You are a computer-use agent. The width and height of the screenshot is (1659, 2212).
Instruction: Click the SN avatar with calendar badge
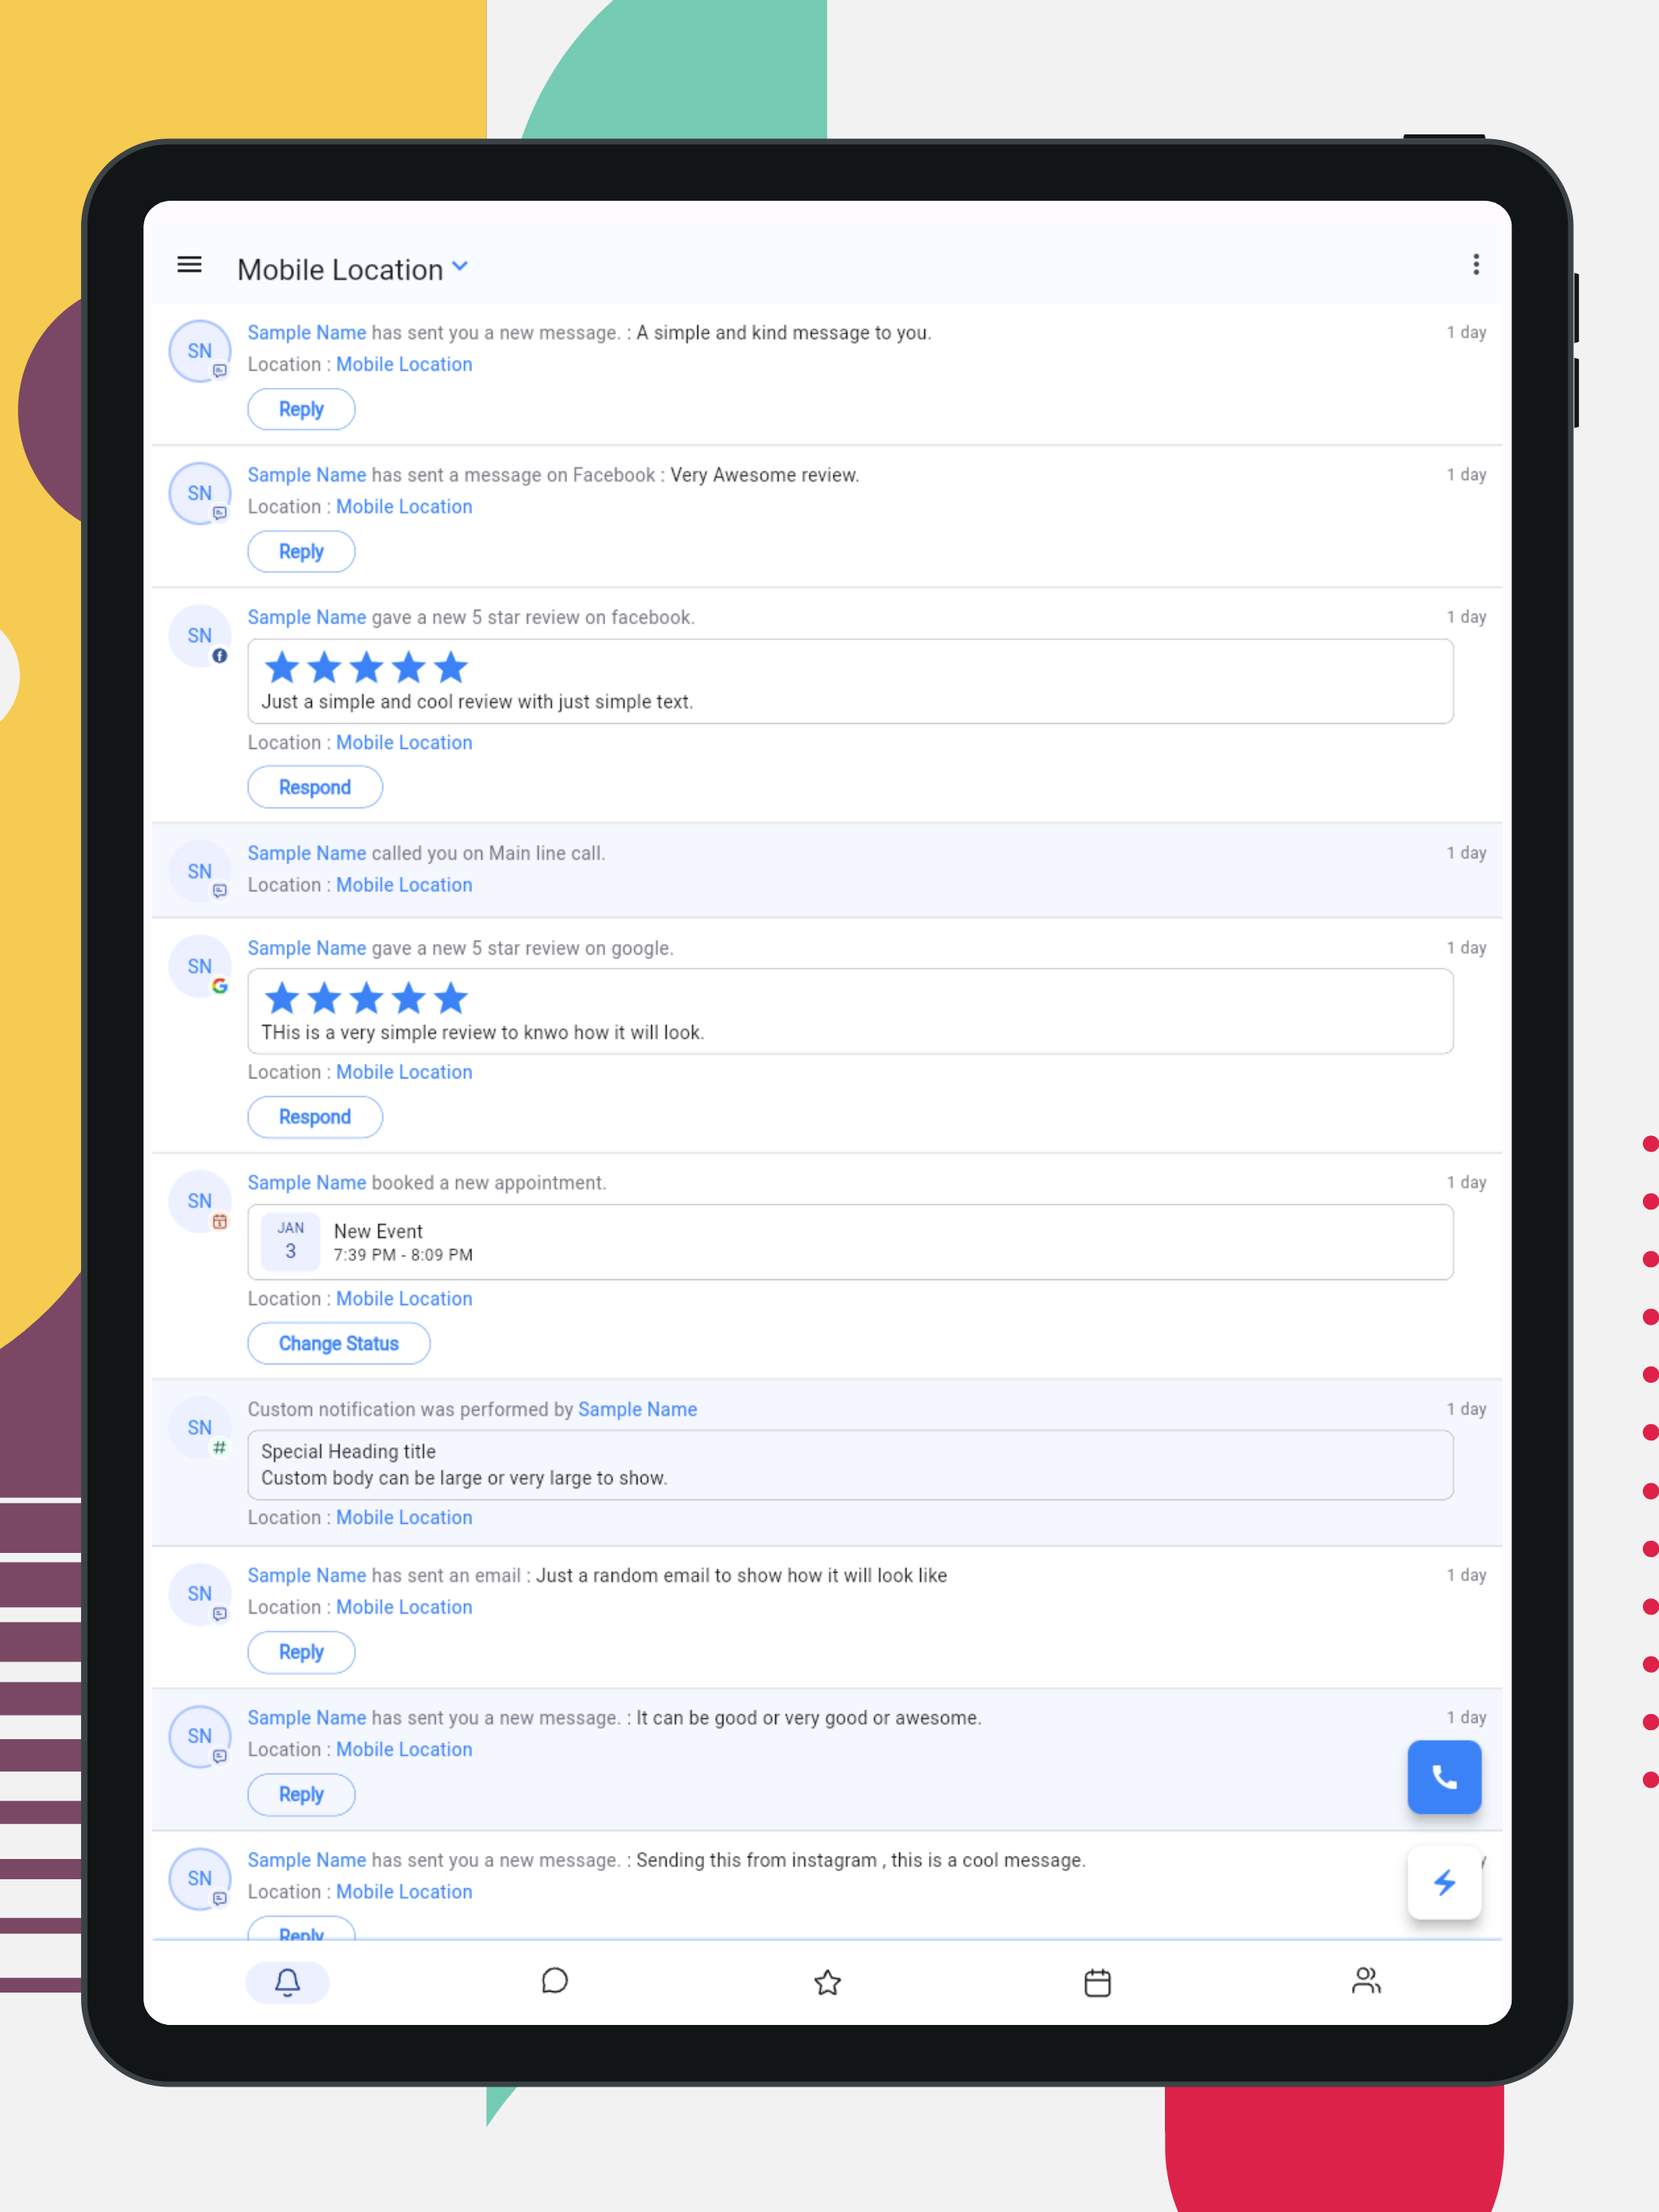[200, 1201]
